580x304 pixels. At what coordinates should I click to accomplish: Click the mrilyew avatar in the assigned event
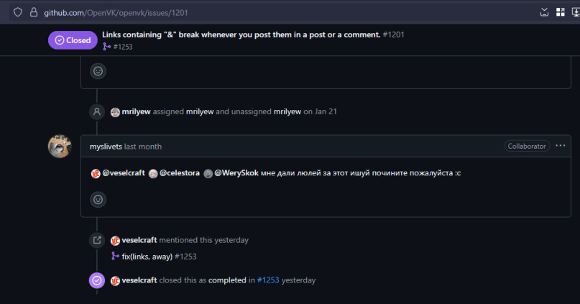[115, 112]
